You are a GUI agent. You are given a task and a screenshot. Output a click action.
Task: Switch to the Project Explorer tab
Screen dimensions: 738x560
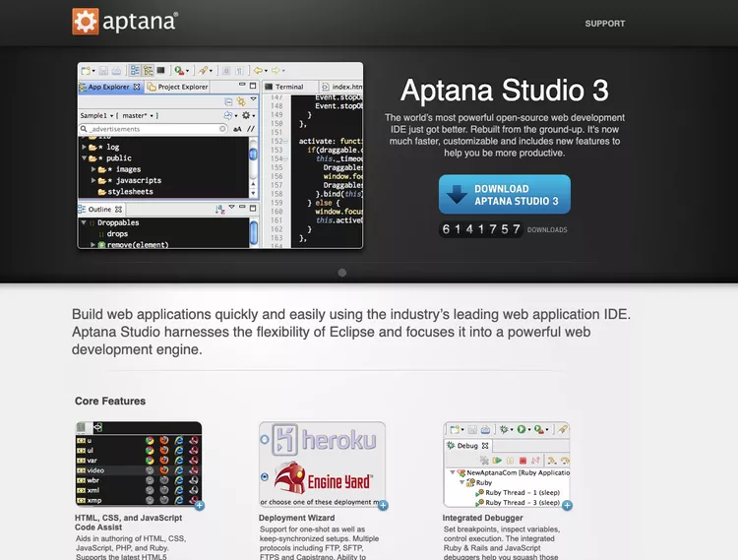pyautogui.click(x=178, y=87)
